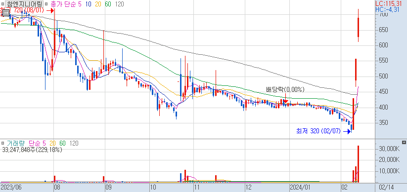Click the 배당락(0.00%) ex-dividend label
This screenshot has width=407, height=192.
[x=285, y=90]
